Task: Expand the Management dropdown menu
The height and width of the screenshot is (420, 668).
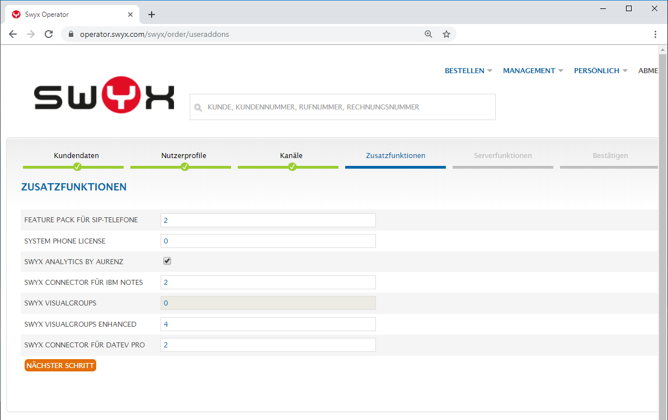Action: (533, 71)
